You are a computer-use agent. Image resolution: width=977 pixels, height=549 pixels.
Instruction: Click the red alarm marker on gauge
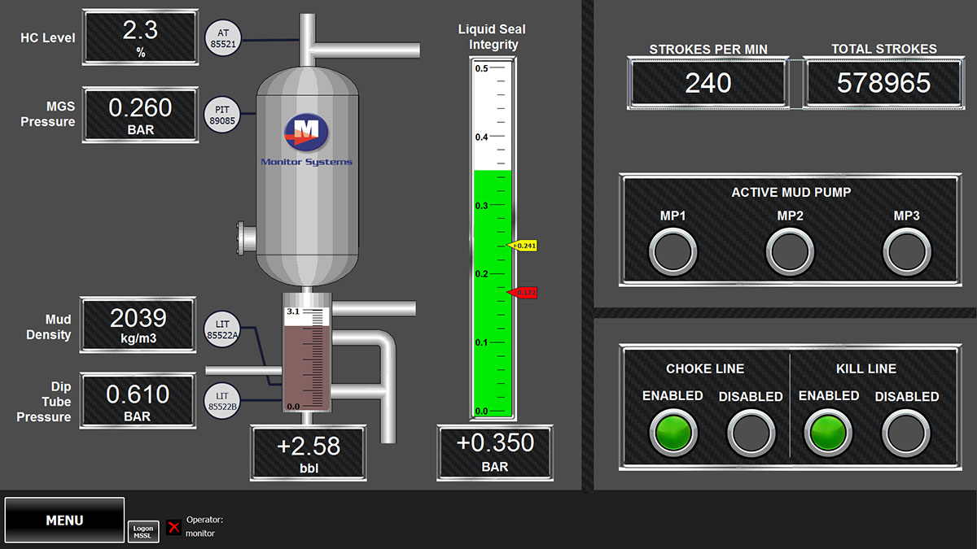[x=523, y=293]
